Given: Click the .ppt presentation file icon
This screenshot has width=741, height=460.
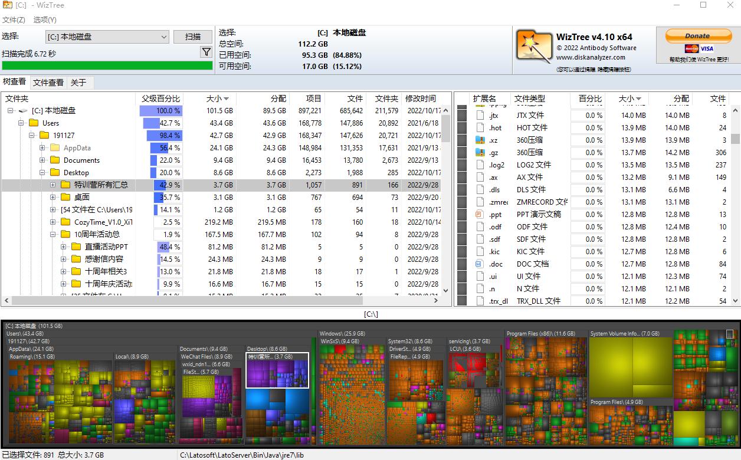Looking at the screenshot, I should [478, 214].
